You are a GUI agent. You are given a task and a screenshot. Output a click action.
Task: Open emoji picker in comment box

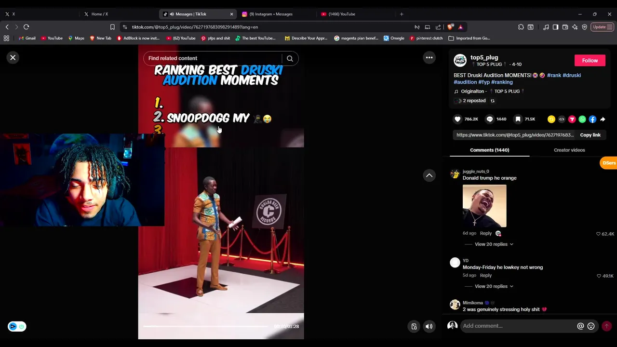(x=591, y=326)
